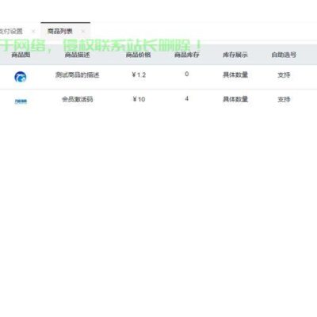Click the ¥10 price cell
The image size is (317, 317).
coord(139,99)
